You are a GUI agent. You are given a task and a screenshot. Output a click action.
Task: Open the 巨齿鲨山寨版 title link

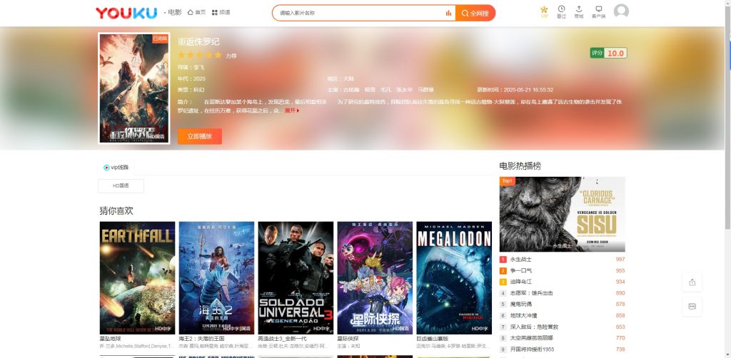coord(432,339)
